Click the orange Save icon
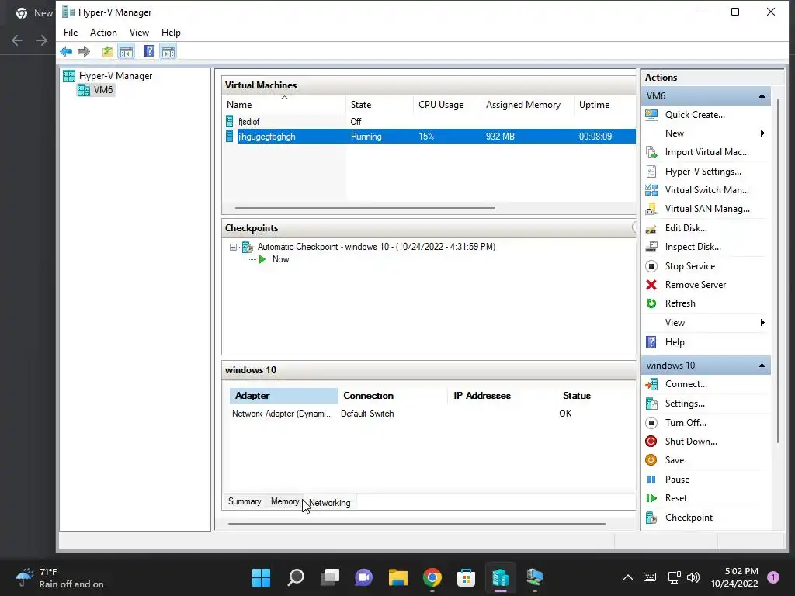795x596 pixels. pos(651,460)
